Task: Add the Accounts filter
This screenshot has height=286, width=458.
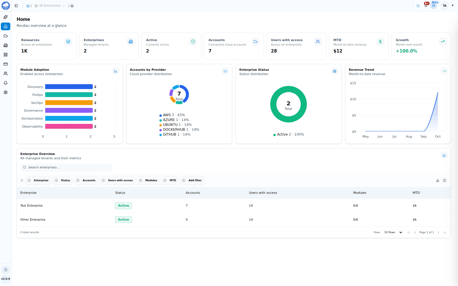Action: pos(86,180)
